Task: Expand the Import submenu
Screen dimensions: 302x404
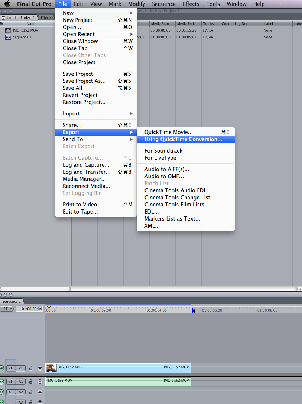Action: 95,114
